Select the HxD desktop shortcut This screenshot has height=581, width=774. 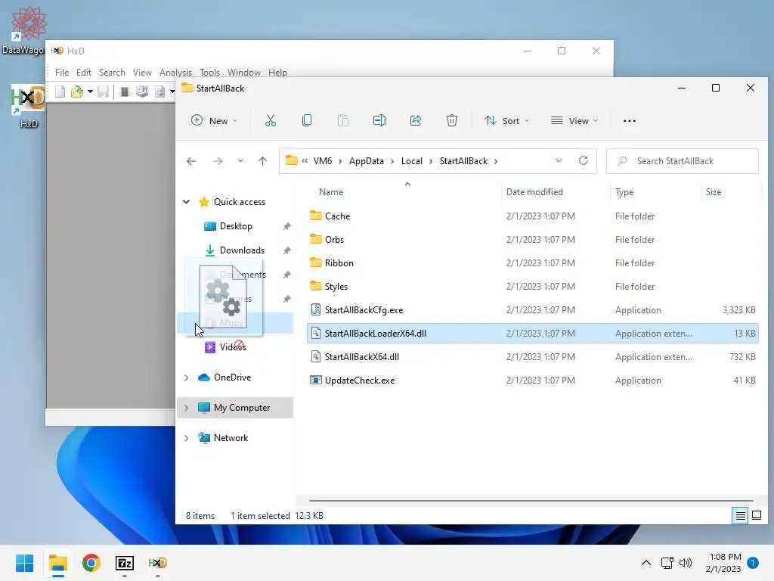pyautogui.click(x=28, y=106)
